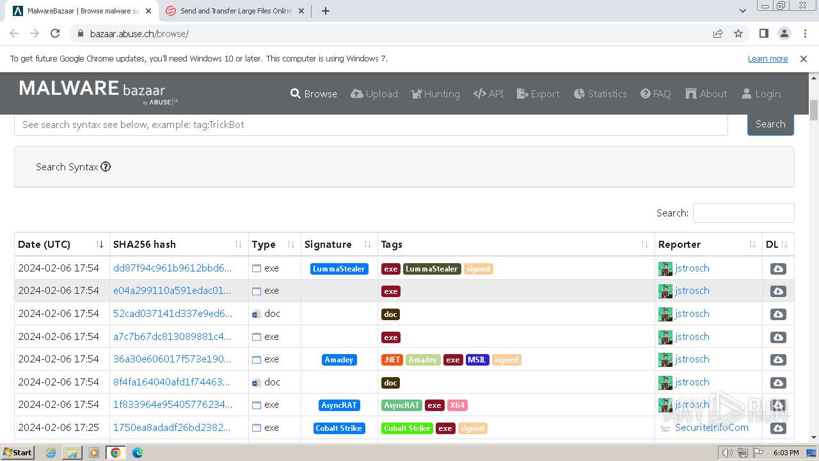Expand the Chrome tab search chevron
The height and width of the screenshot is (461, 819).
coord(742,11)
